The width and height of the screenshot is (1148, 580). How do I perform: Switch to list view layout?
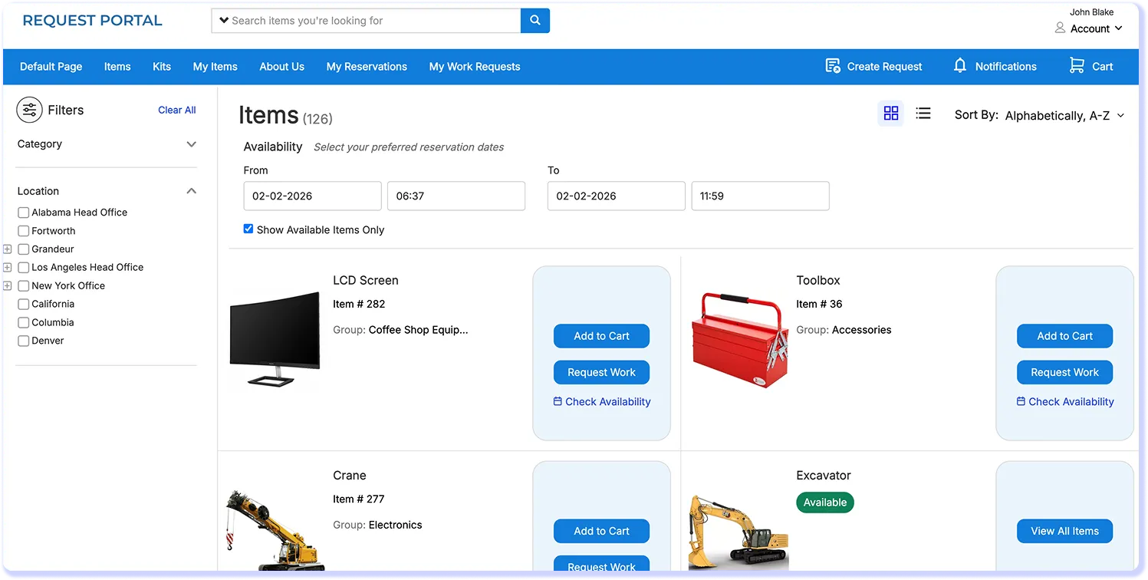(923, 114)
